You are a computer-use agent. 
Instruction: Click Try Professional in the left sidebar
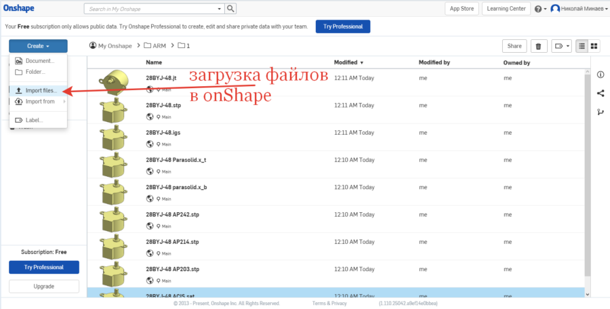tap(44, 268)
